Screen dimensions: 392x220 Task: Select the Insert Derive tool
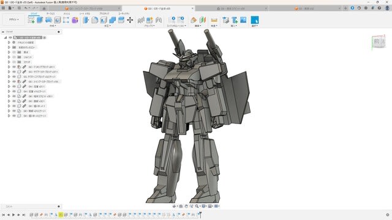point(225,20)
